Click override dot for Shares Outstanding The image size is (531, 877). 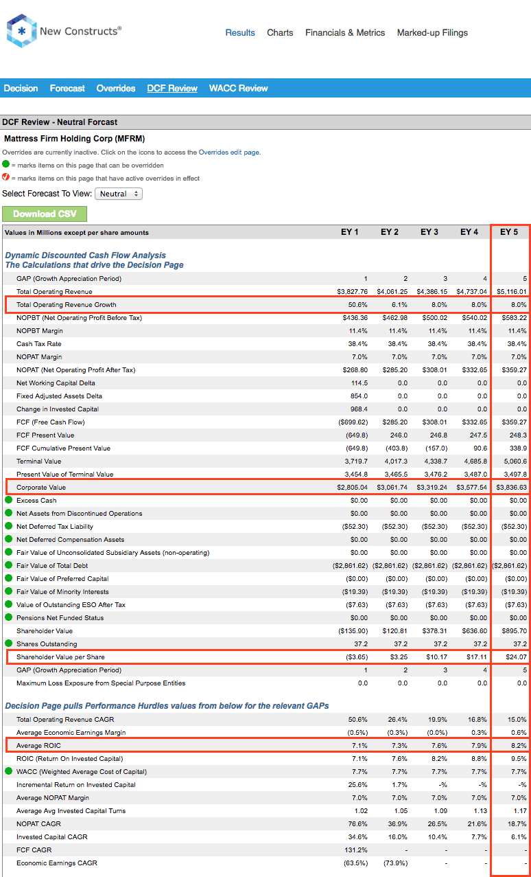point(9,643)
